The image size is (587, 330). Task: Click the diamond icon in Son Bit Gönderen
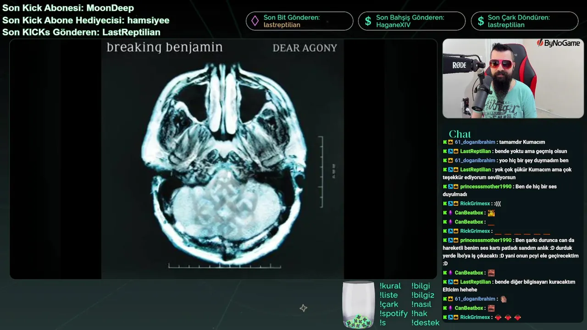click(255, 21)
